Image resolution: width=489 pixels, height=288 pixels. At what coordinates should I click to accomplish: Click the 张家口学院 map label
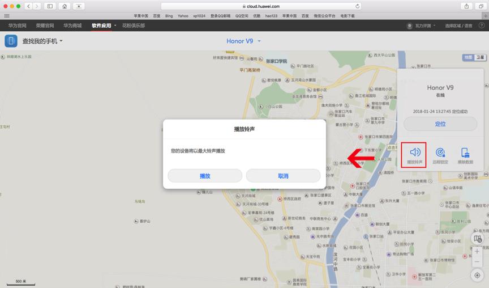(x=276, y=61)
